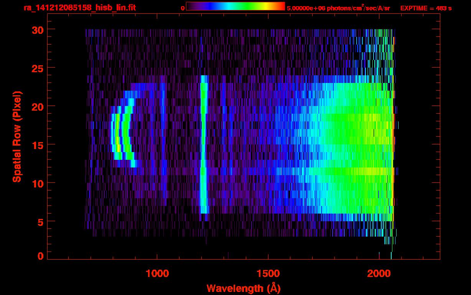Image resolution: width=471 pixels, height=295 pixels.
Task: Click the EXPTIME = 483 s text
Action: pyautogui.click(x=426, y=8)
